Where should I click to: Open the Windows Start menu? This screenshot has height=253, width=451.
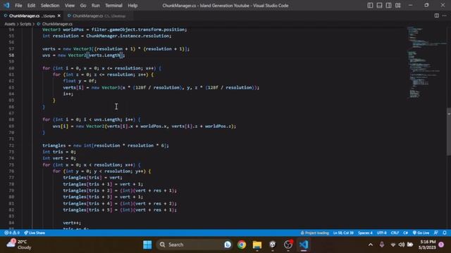pos(147,245)
